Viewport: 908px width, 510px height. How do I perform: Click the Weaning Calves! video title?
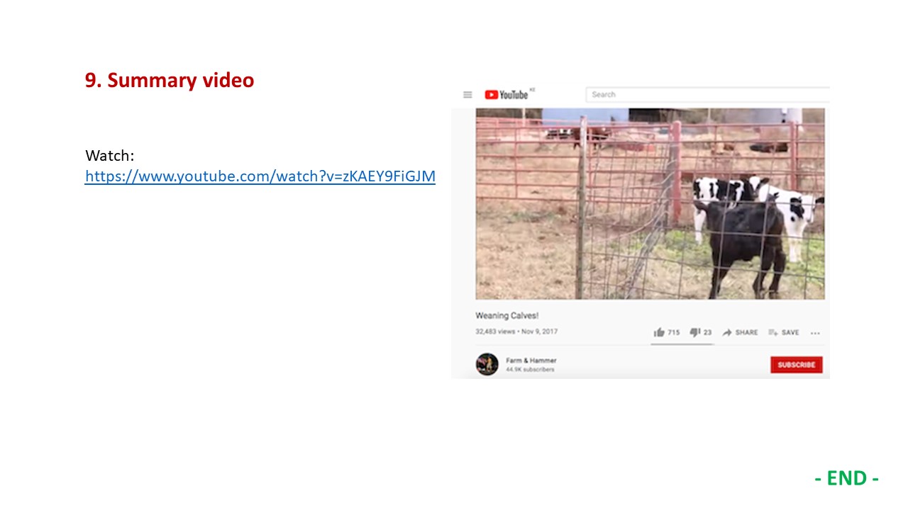tap(506, 316)
